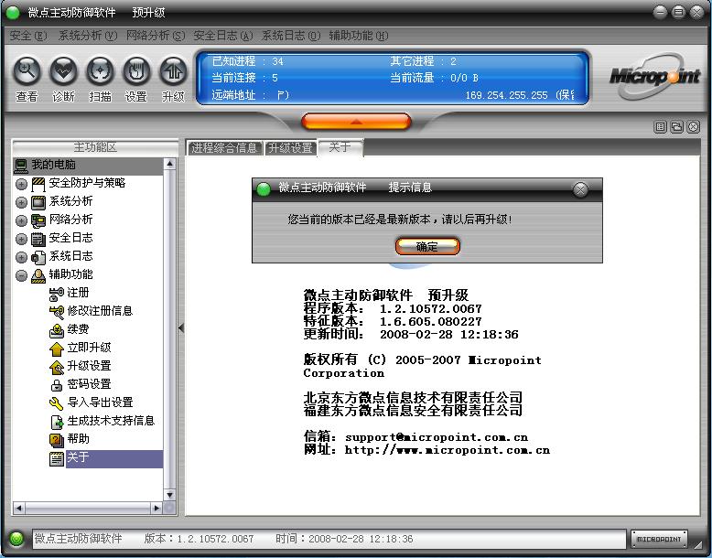Click the 程序版本 1.2.10572.0067 text
This screenshot has height=558, width=712.
pos(393,309)
